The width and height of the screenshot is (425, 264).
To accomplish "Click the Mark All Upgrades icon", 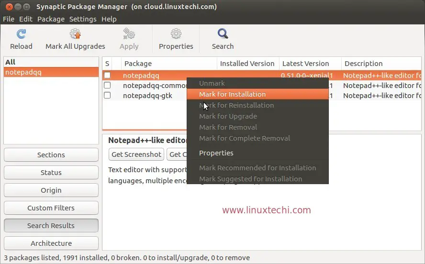I will [75, 34].
